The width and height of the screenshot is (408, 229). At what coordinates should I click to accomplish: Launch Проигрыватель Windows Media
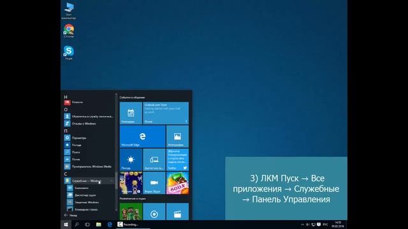coord(89,167)
